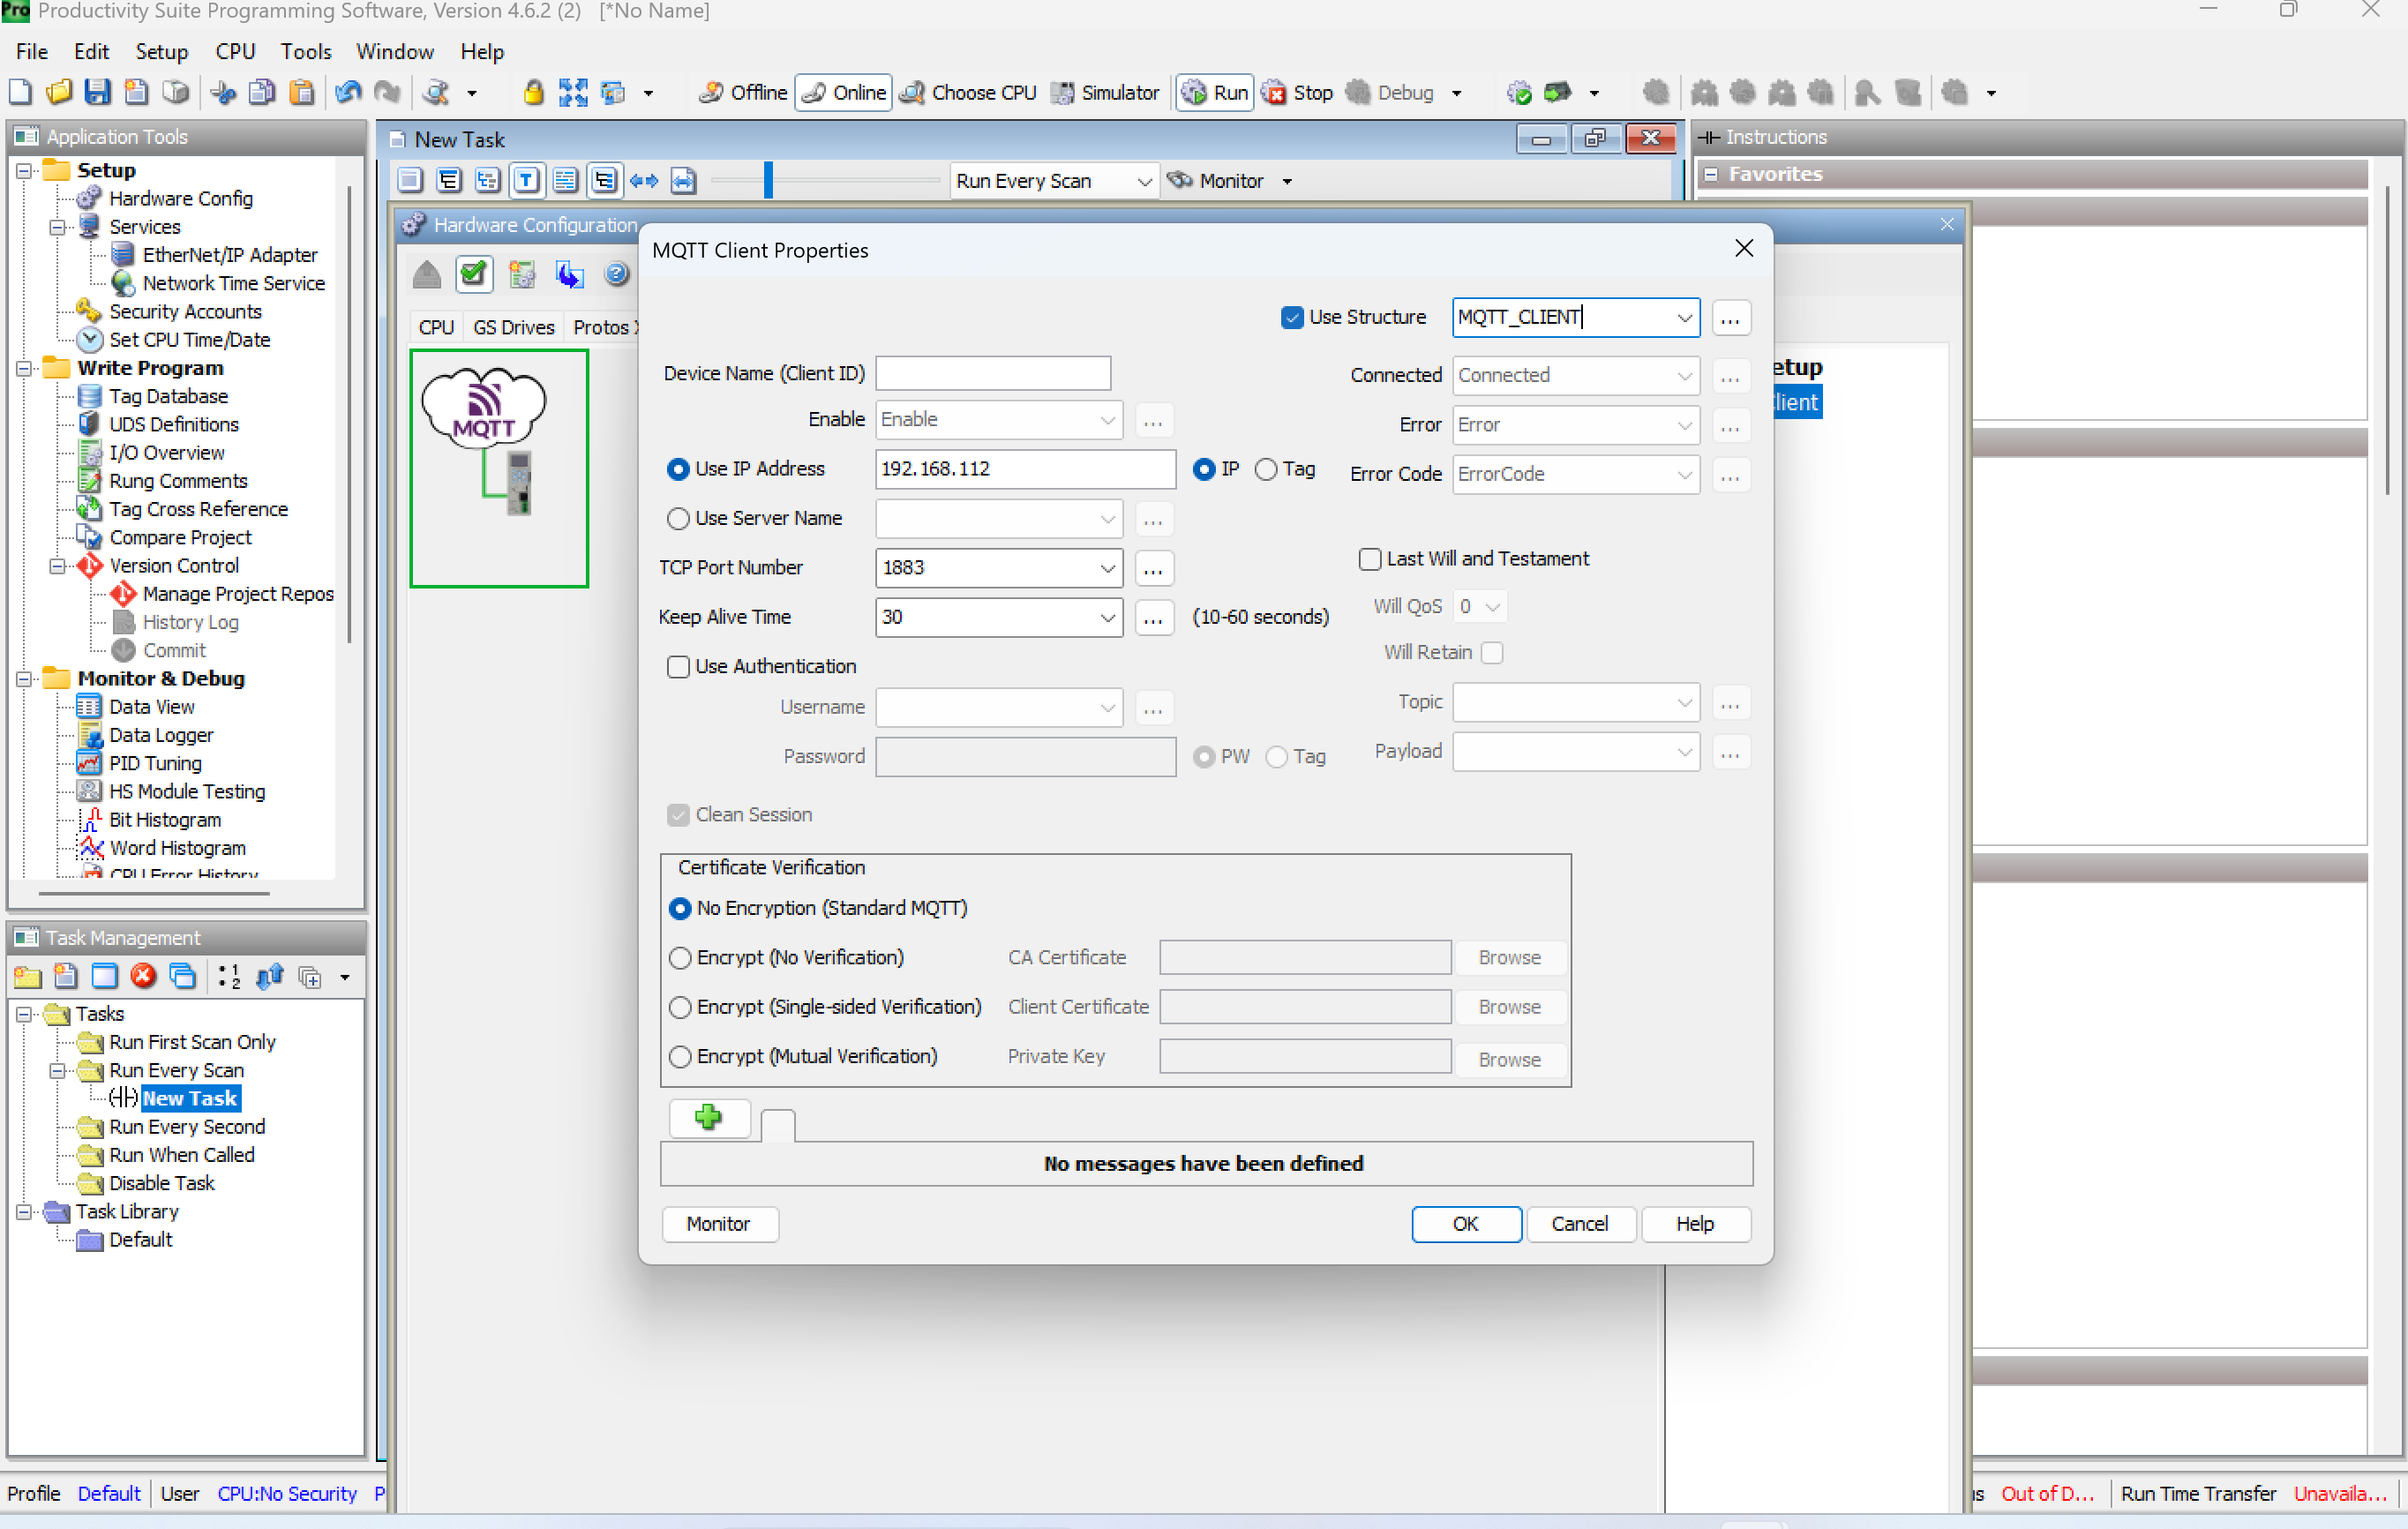Open the Tools menu
2408x1529 pixels.
[x=305, y=51]
